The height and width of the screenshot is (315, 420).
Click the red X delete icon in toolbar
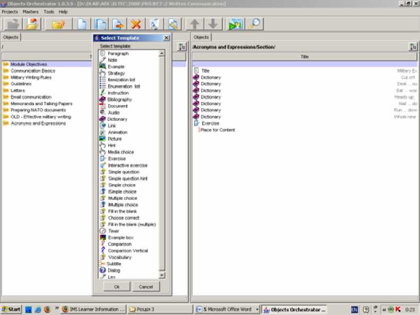pyautogui.click(x=136, y=24)
